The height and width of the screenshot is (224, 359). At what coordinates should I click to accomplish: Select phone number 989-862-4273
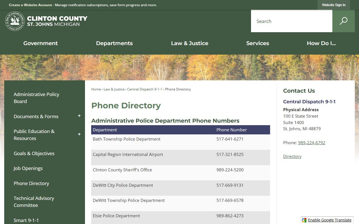coord(230,216)
